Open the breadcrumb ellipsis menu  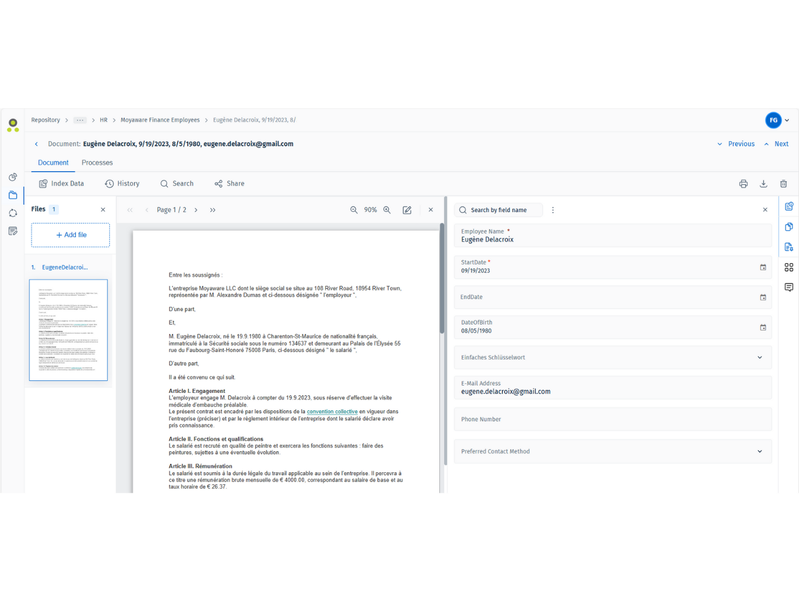coord(79,120)
